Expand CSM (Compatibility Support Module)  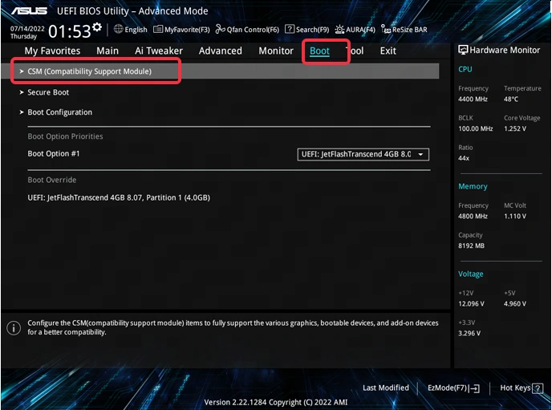[220, 71]
